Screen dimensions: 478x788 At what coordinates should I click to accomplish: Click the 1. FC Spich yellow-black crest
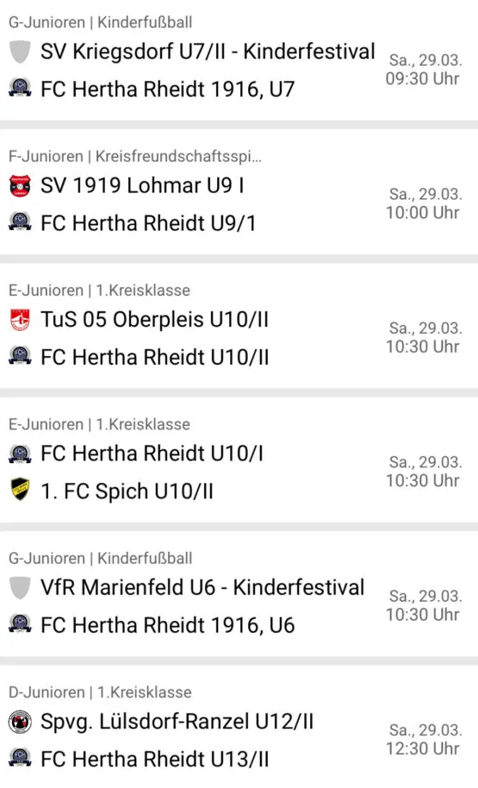tap(20, 489)
